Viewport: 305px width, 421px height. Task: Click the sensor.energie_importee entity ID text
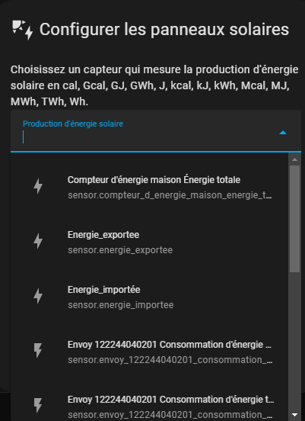[x=121, y=305]
